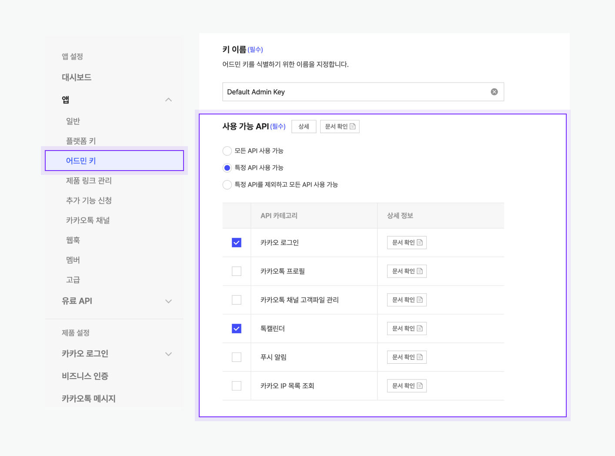Screen dimensions: 615x456
Task: Click the docs icon for 카카오톡 채널 고객파일 관리
Action: pos(420,299)
